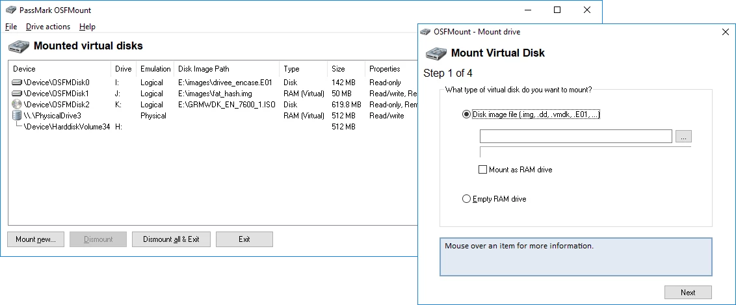Click the PassMark OSFMount title bar icon
This screenshot has height=305, width=736.
point(10,10)
